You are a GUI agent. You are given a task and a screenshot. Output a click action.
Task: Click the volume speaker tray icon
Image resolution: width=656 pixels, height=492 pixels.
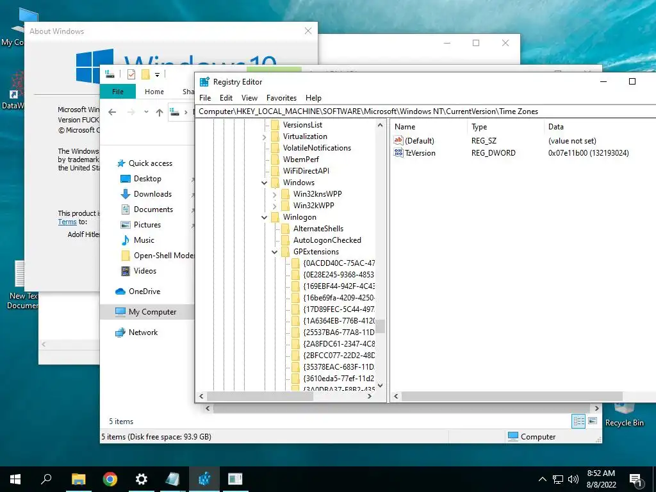tap(573, 479)
